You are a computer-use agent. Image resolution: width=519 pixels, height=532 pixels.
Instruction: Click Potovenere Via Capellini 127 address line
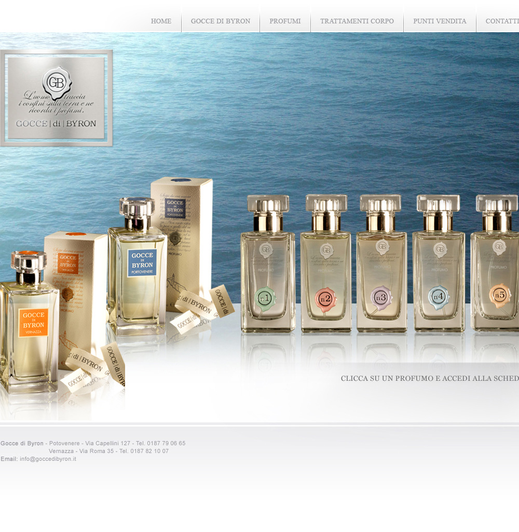pyautogui.click(x=117, y=444)
